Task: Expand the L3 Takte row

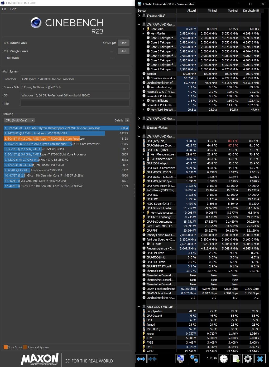Action: click(x=143, y=244)
